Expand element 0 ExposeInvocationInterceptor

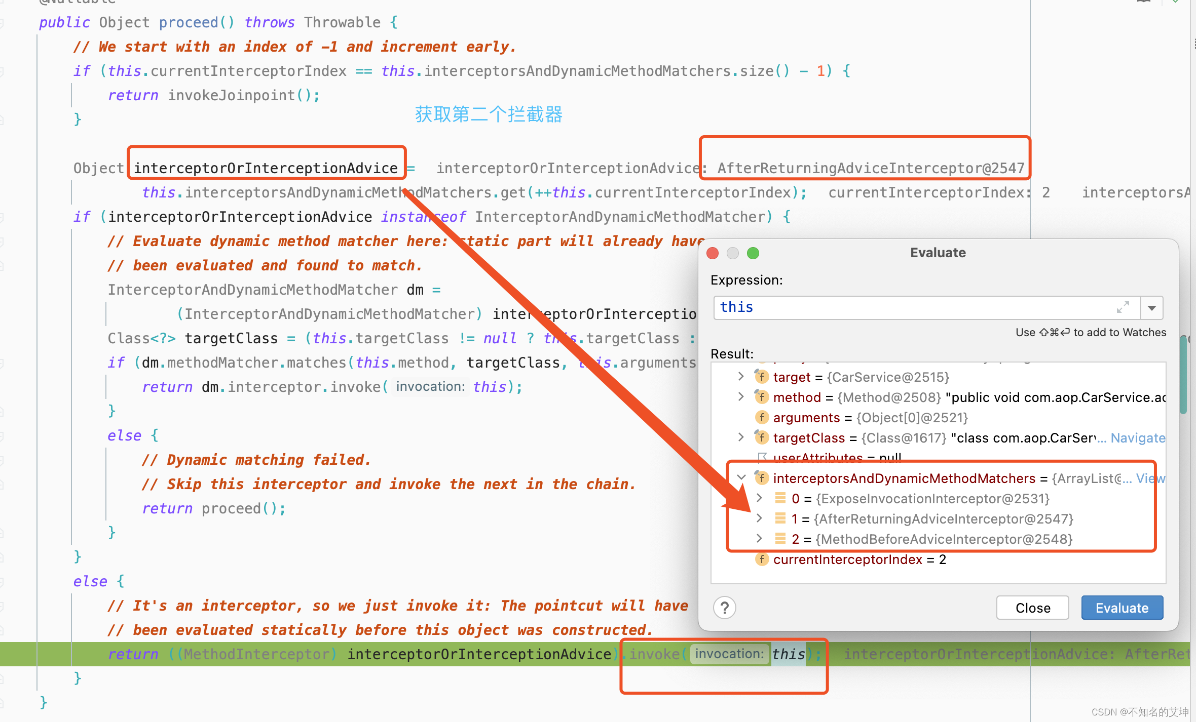(x=759, y=498)
